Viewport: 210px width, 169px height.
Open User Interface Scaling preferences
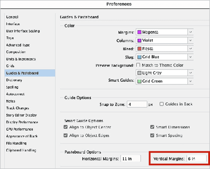tap(23, 31)
